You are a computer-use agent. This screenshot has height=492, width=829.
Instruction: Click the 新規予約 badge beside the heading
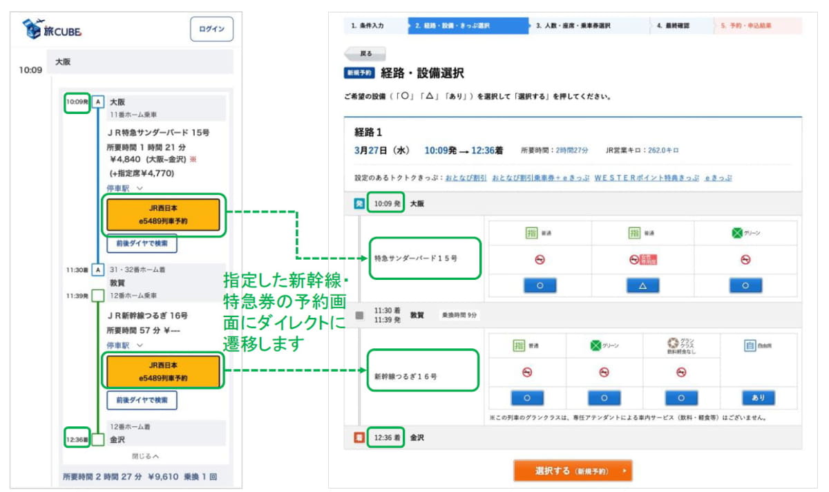click(x=359, y=73)
